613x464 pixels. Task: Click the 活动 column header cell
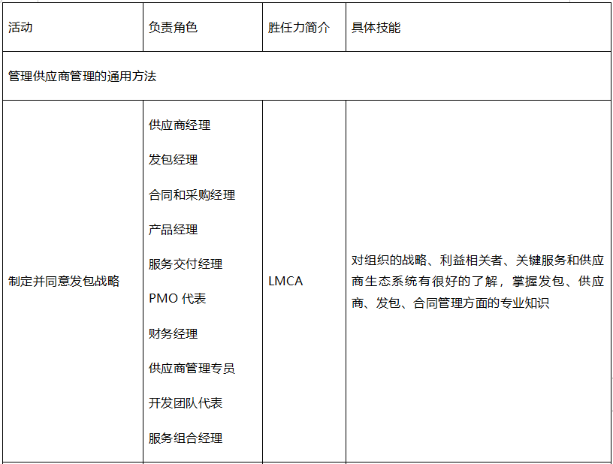[21, 28]
